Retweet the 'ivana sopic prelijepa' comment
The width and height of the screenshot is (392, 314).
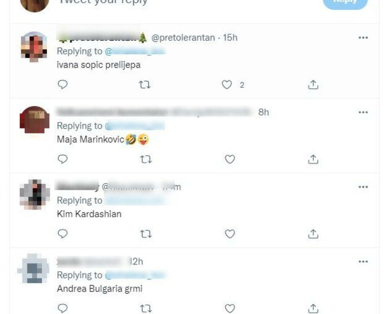click(x=145, y=85)
